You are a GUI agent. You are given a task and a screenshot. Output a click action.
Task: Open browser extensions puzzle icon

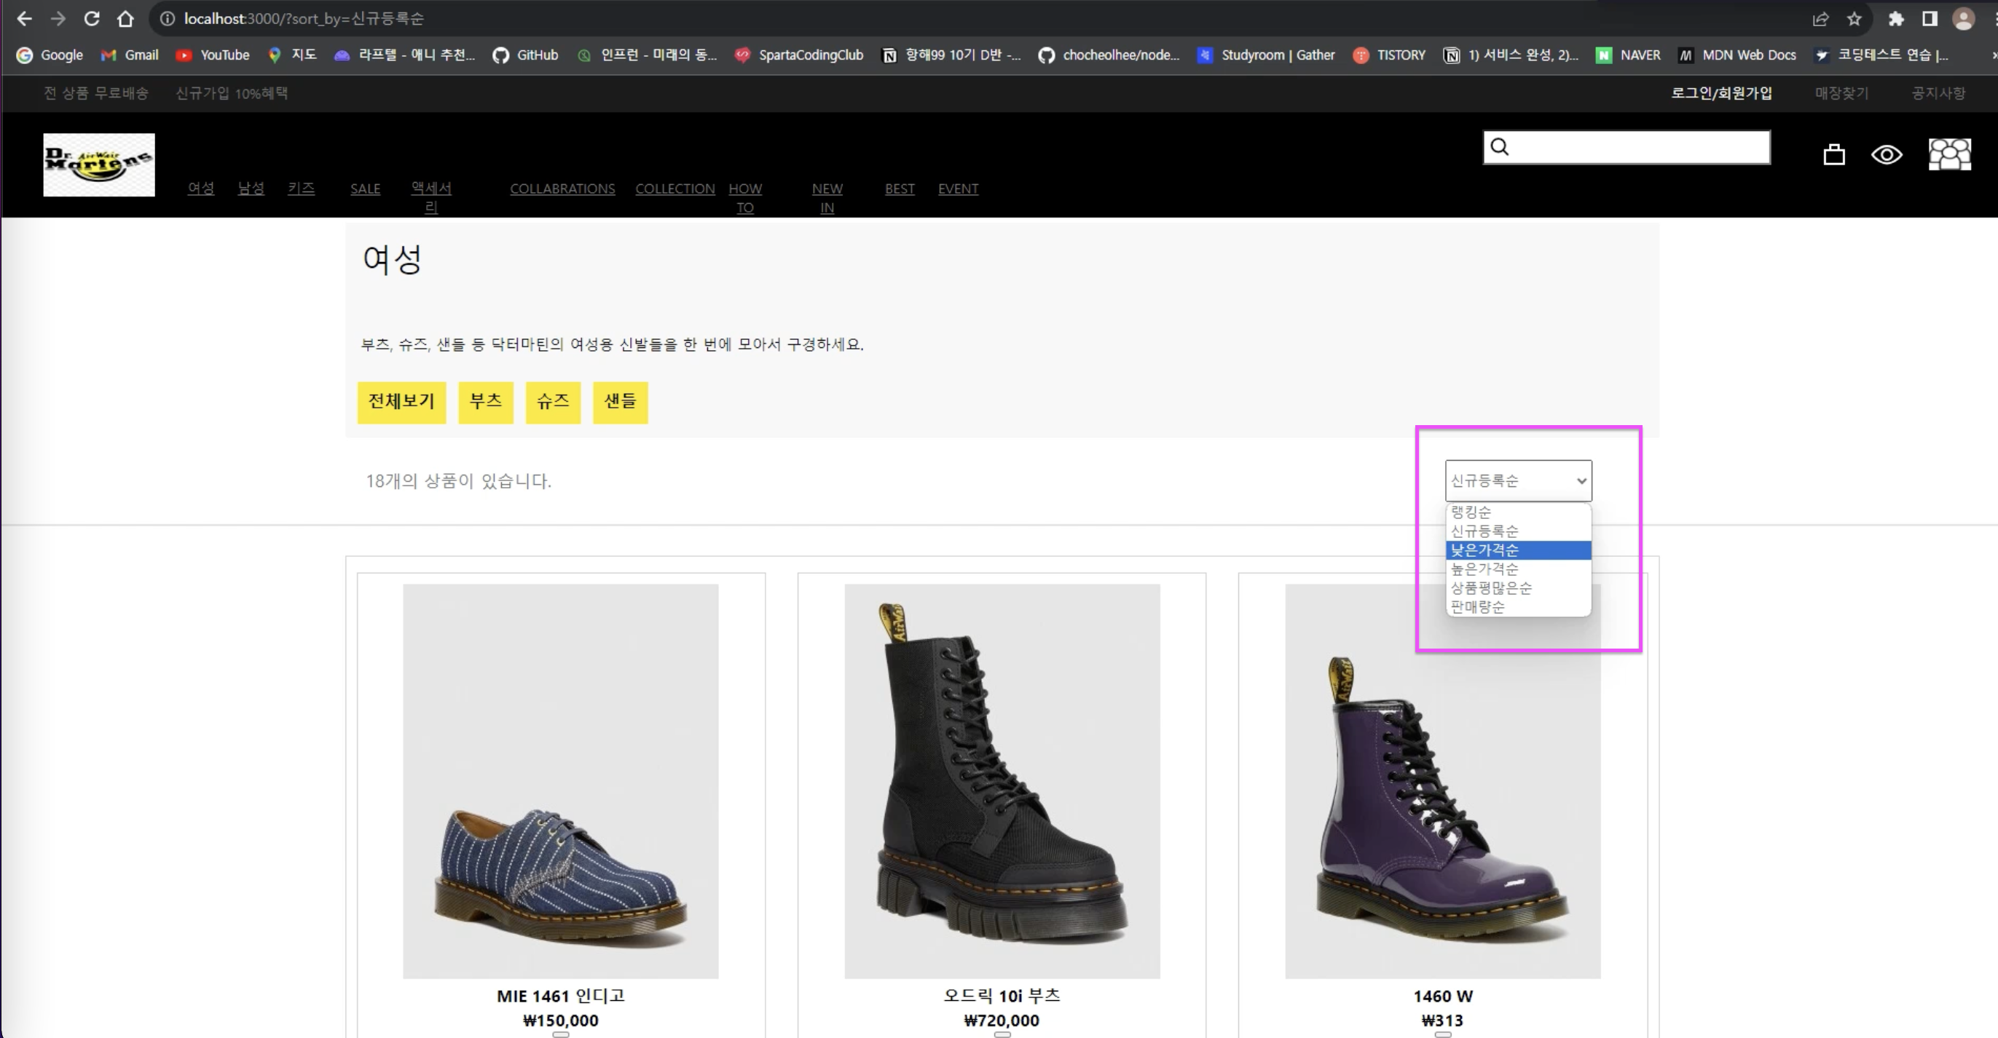tap(1895, 19)
